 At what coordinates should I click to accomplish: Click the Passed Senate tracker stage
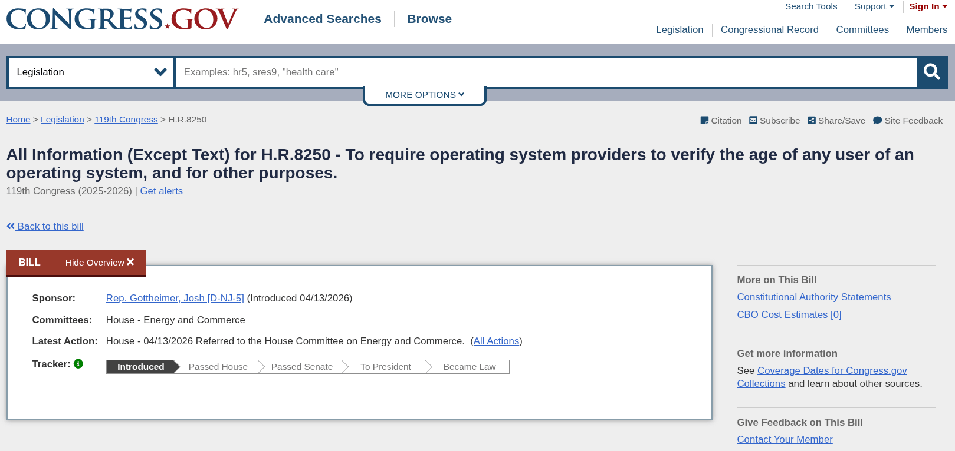[302, 367]
